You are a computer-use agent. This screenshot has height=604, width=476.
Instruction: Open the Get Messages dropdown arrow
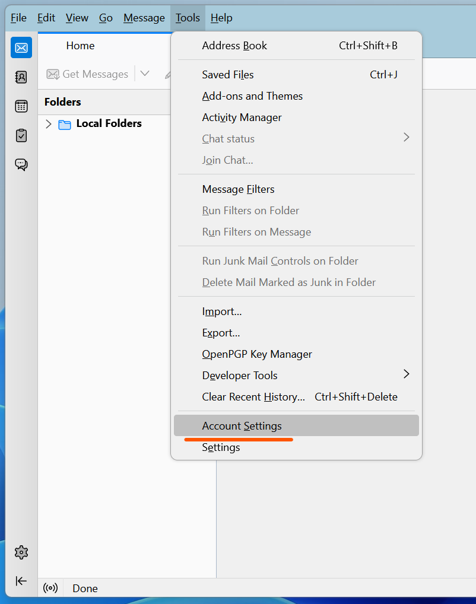coord(145,74)
